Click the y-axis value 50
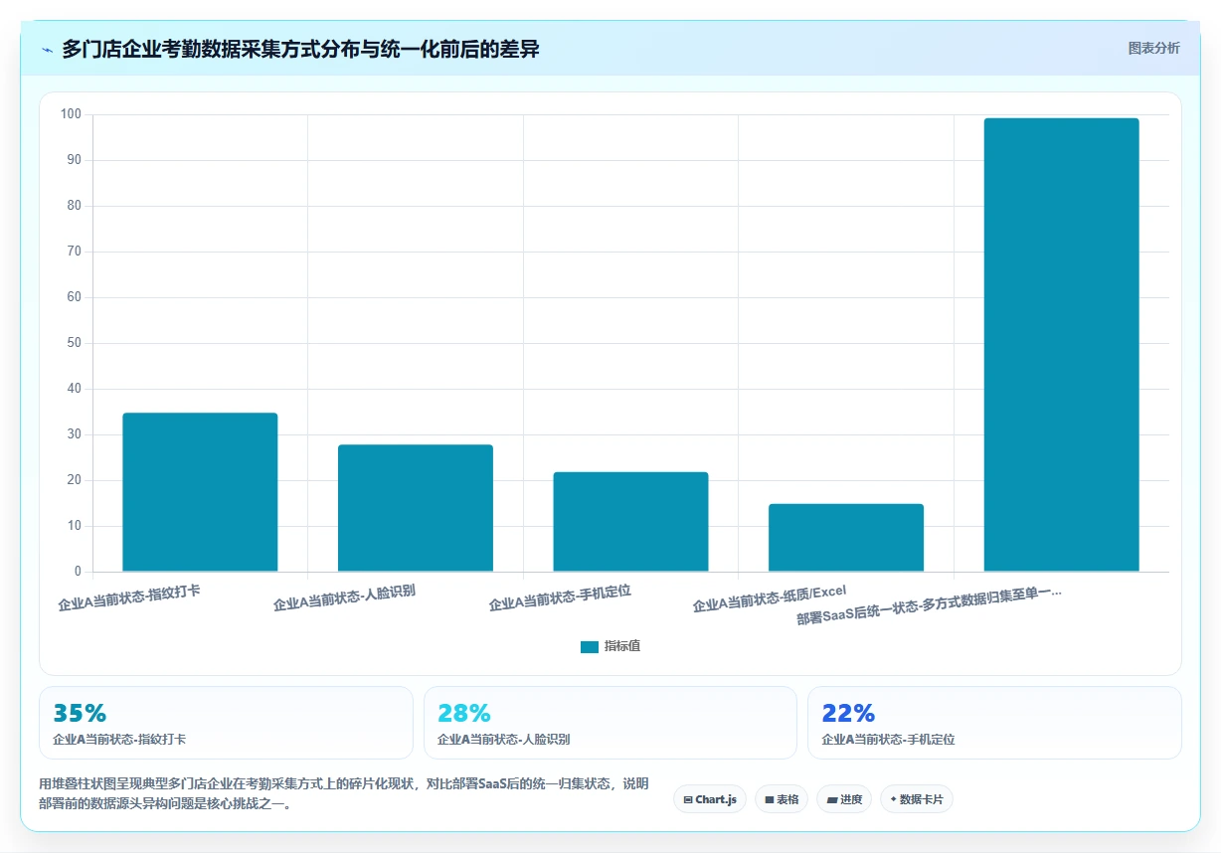This screenshot has width=1221, height=853. point(75,343)
